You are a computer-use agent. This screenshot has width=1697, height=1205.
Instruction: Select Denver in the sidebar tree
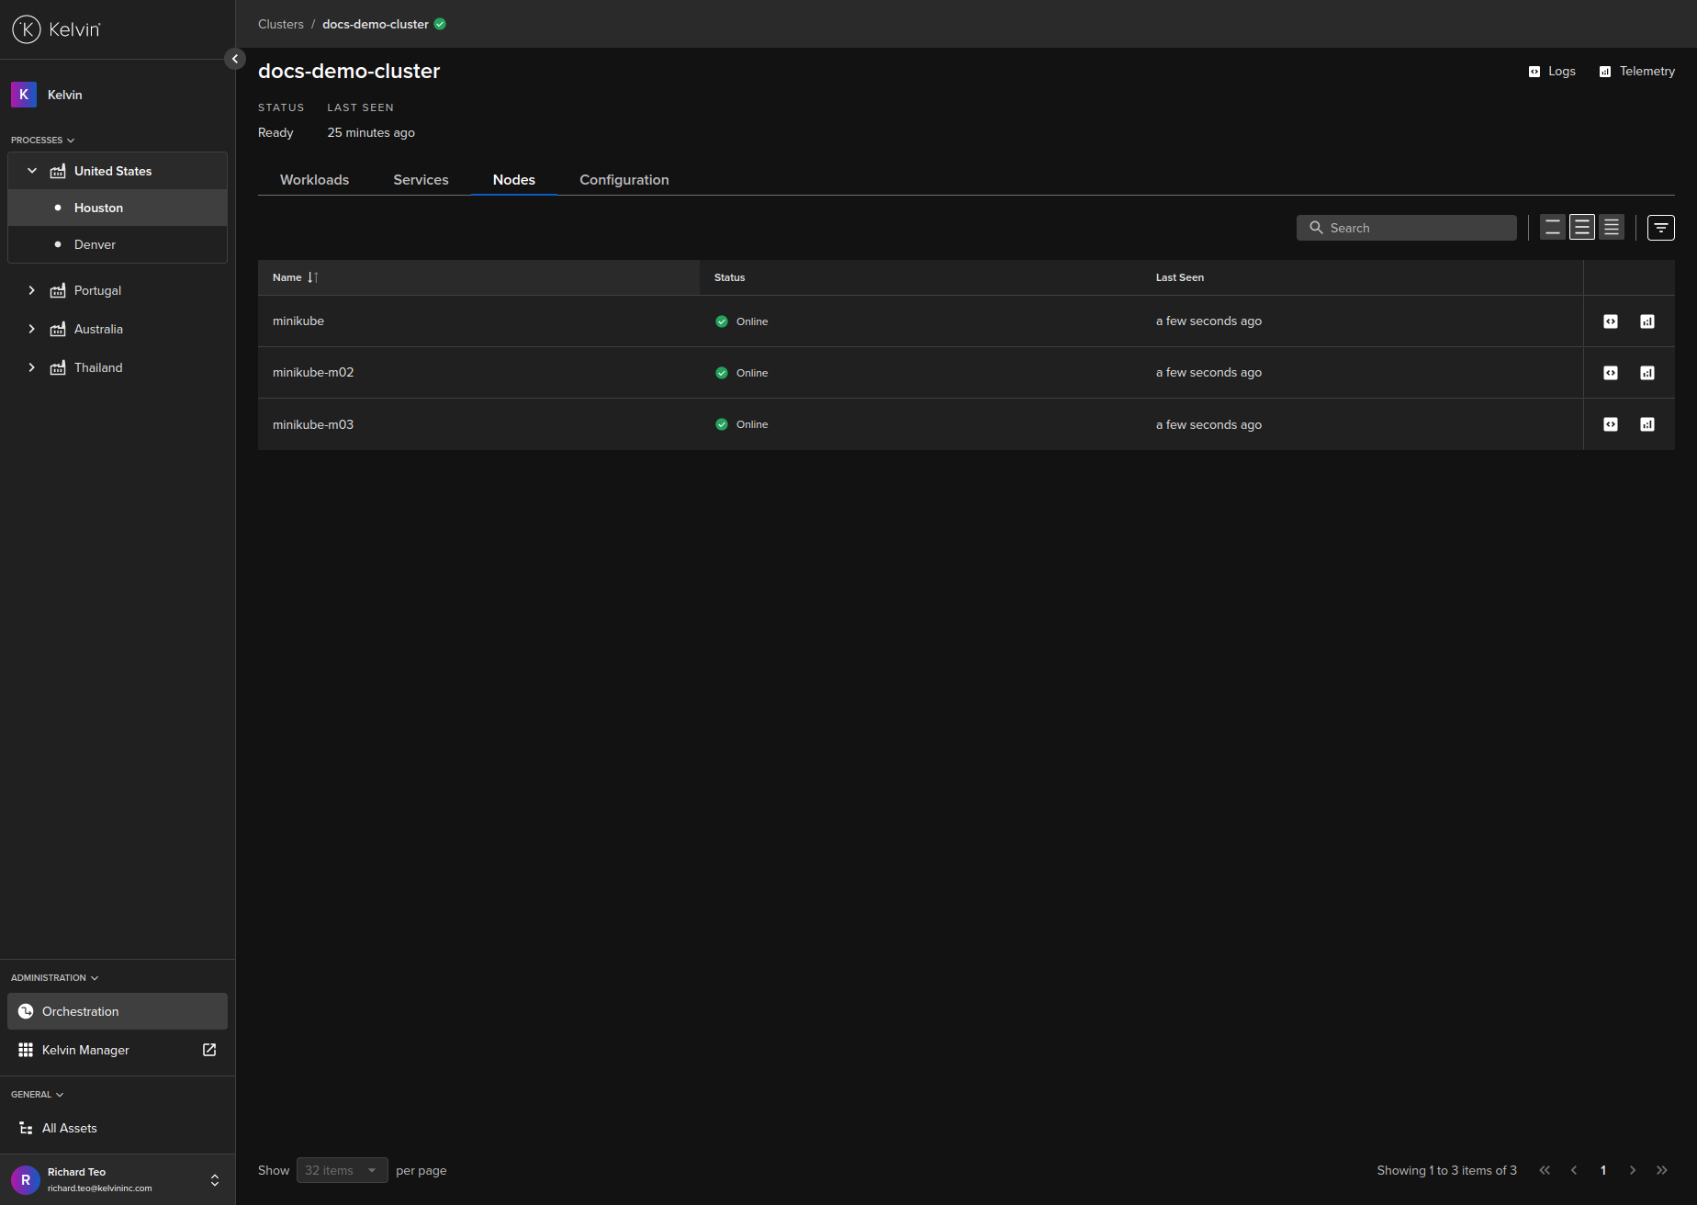point(95,244)
